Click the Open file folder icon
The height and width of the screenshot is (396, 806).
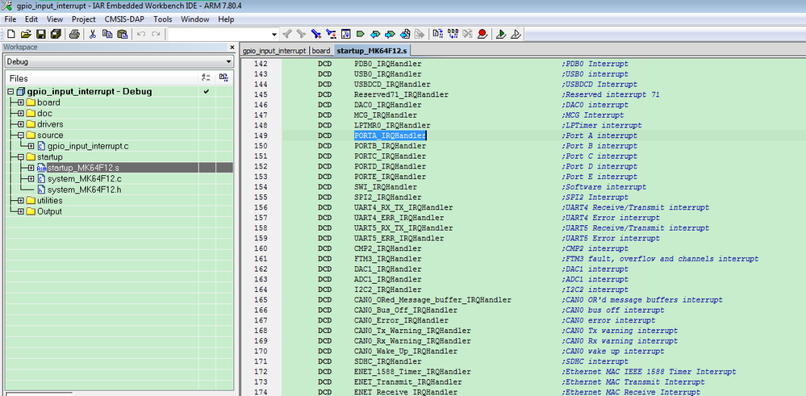[26, 35]
